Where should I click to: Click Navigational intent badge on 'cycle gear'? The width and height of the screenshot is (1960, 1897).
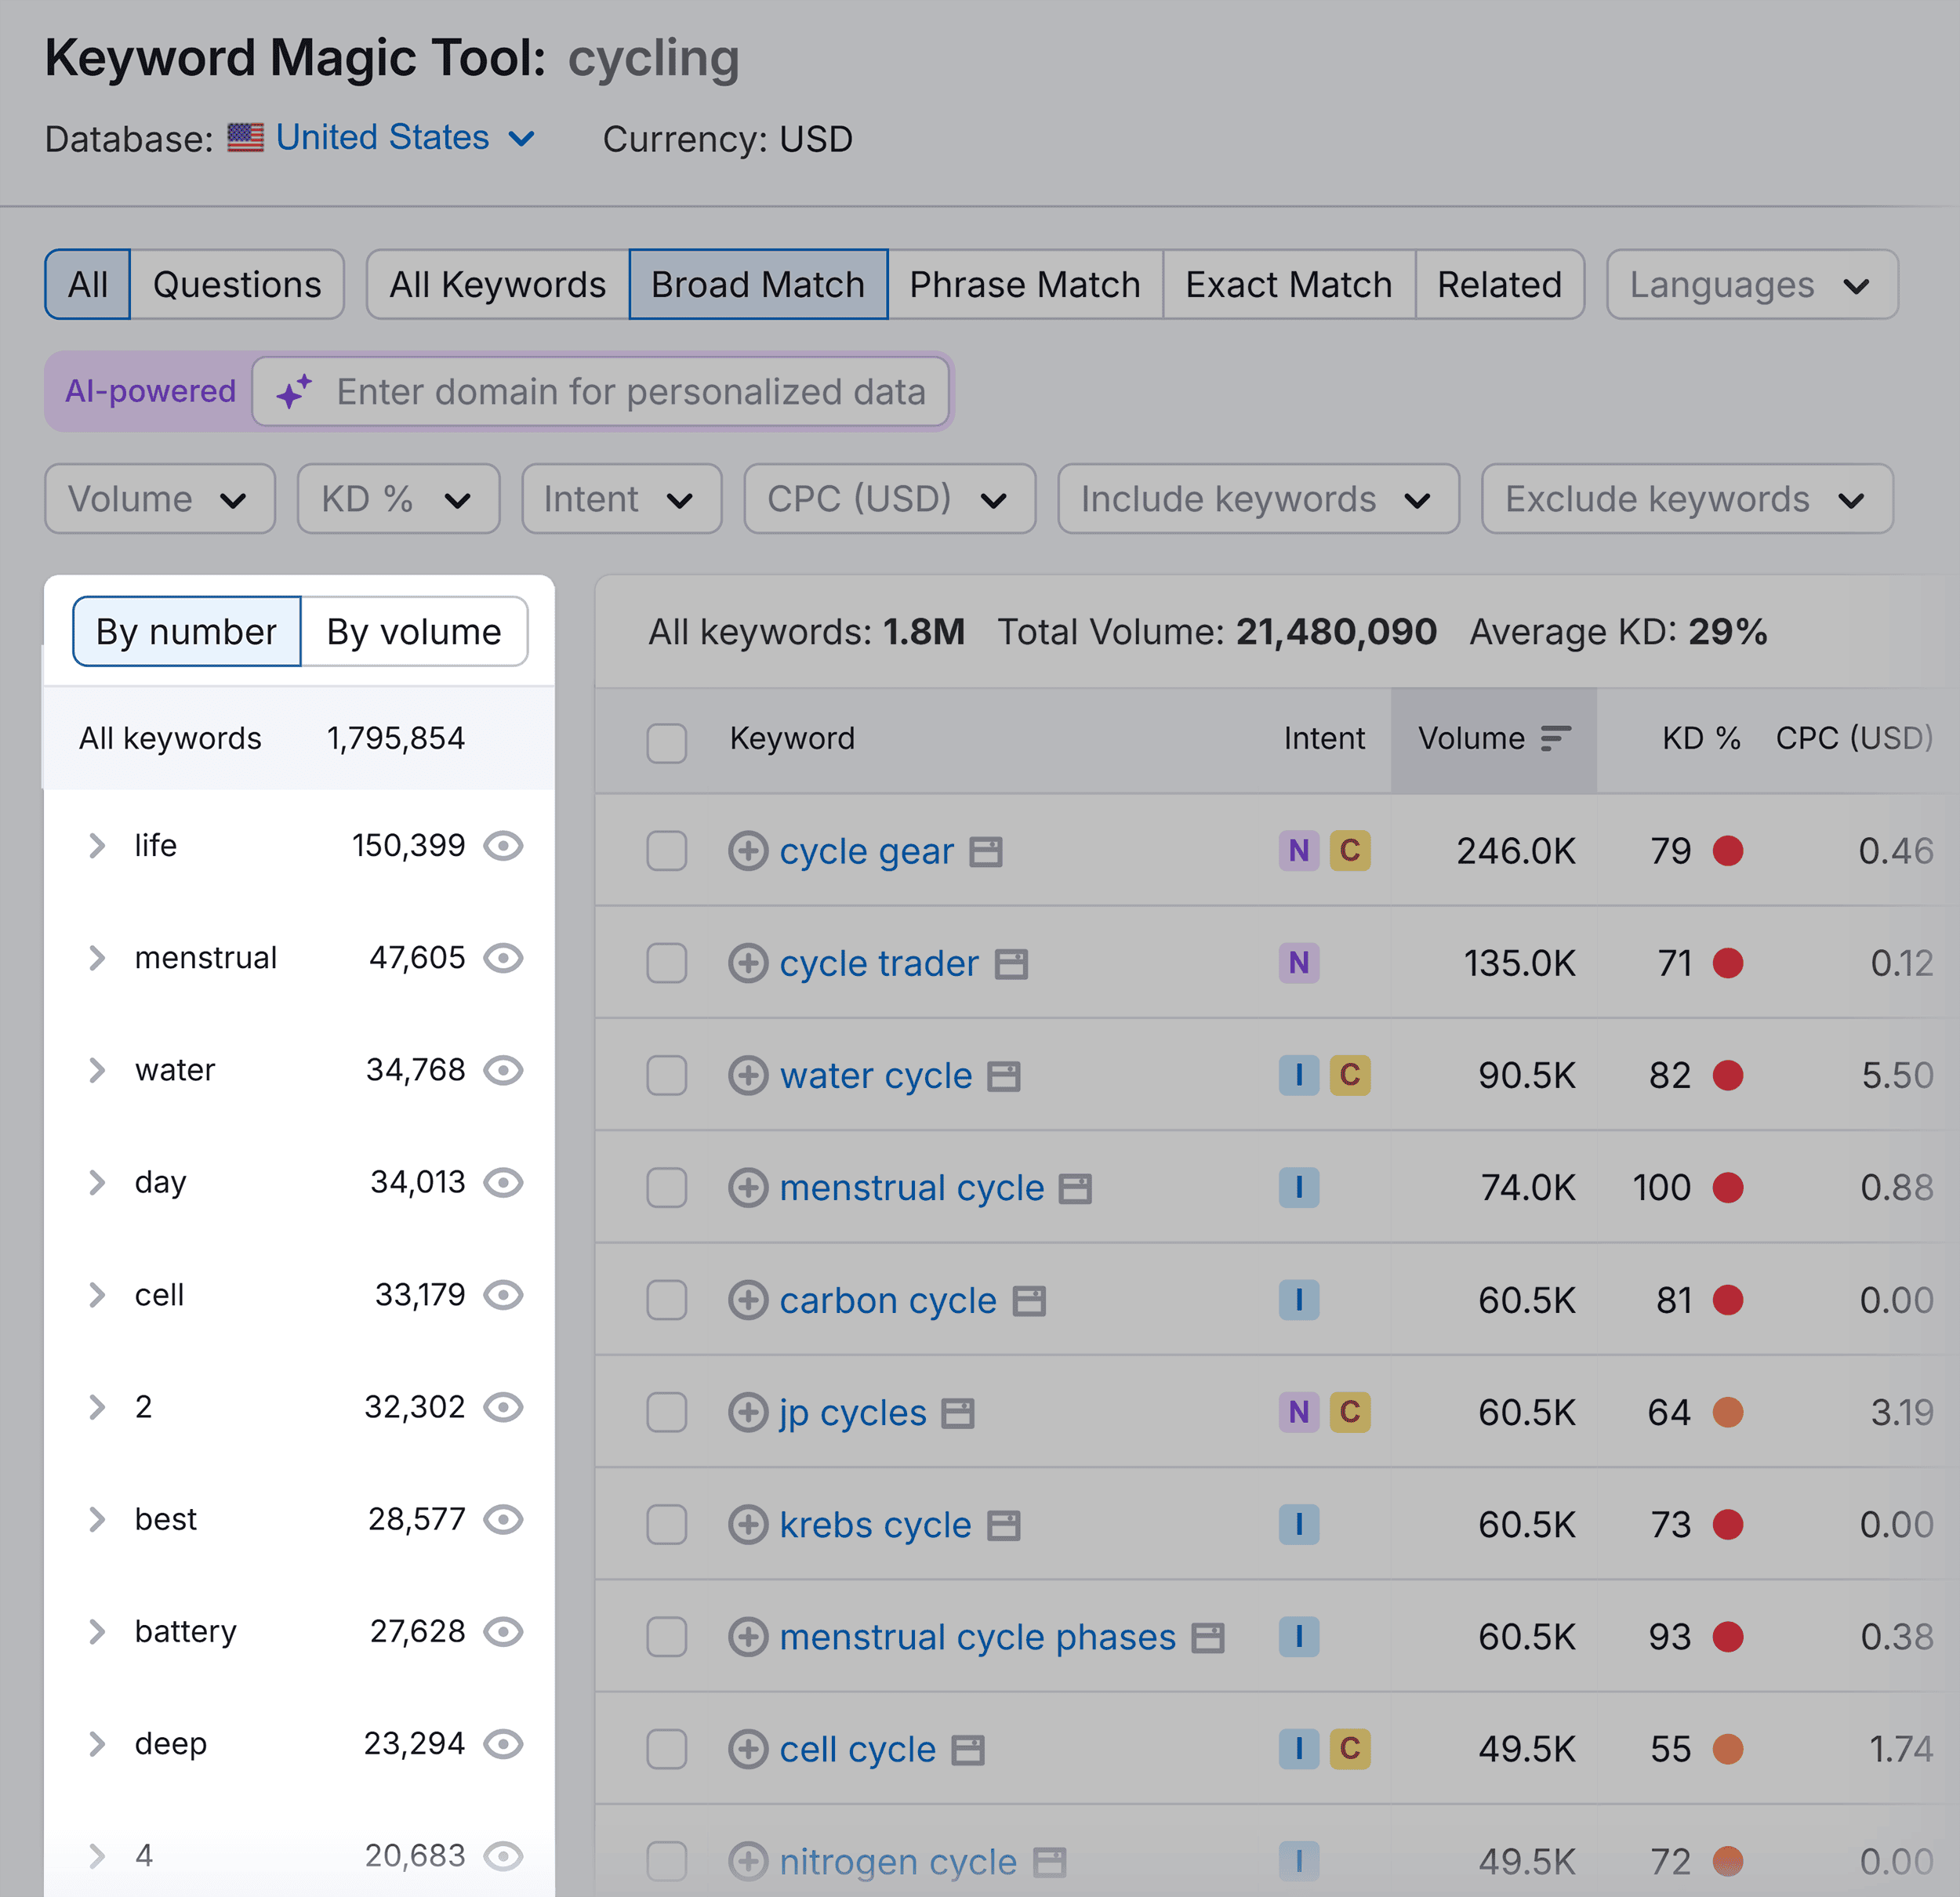point(1299,851)
